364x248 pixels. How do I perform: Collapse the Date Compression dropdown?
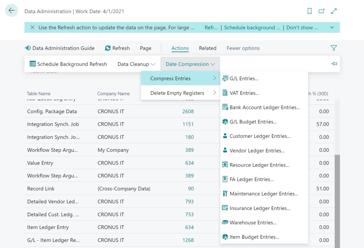coord(190,64)
